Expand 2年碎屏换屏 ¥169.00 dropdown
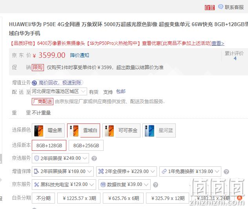This screenshot has width=248, height=209. [63, 171]
